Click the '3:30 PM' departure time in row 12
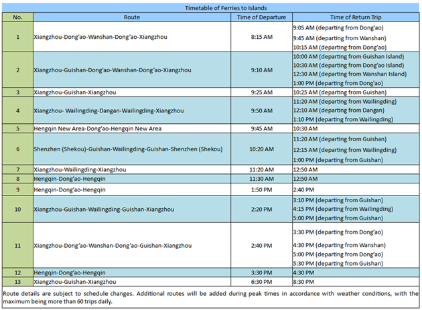This screenshot has width=422, height=310. [x=262, y=273]
